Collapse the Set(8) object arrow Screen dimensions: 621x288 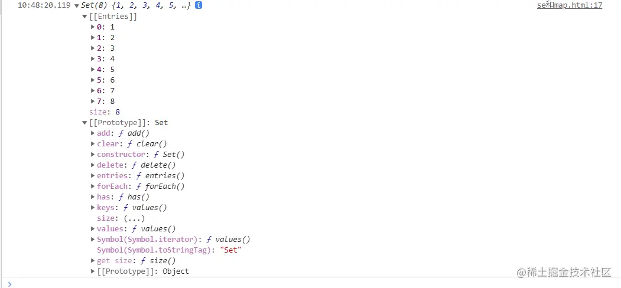coord(76,6)
